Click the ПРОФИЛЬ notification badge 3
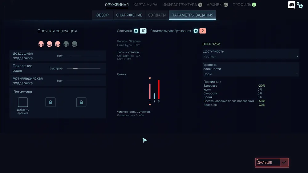This screenshot has width=308, height=173. 254,5
